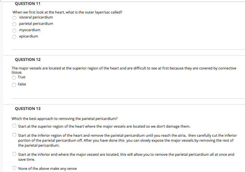The width and height of the screenshot is (245, 172).
Task: Click the Question 11 prompt about the outer sac
Action: click(x=67, y=12)
